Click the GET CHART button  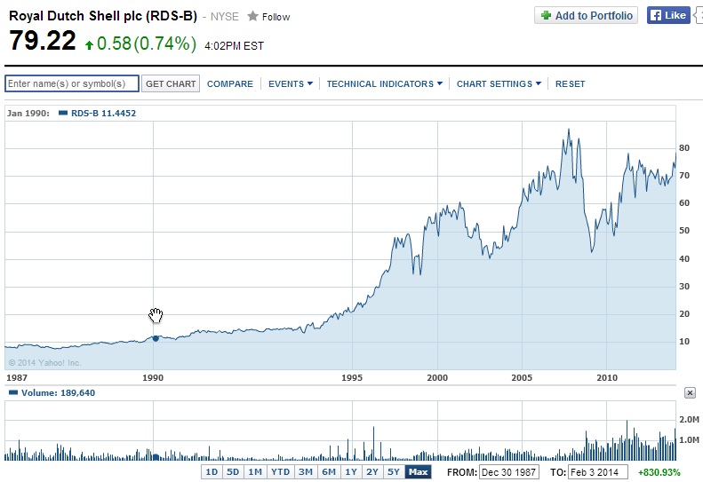(x=171, y=83)
